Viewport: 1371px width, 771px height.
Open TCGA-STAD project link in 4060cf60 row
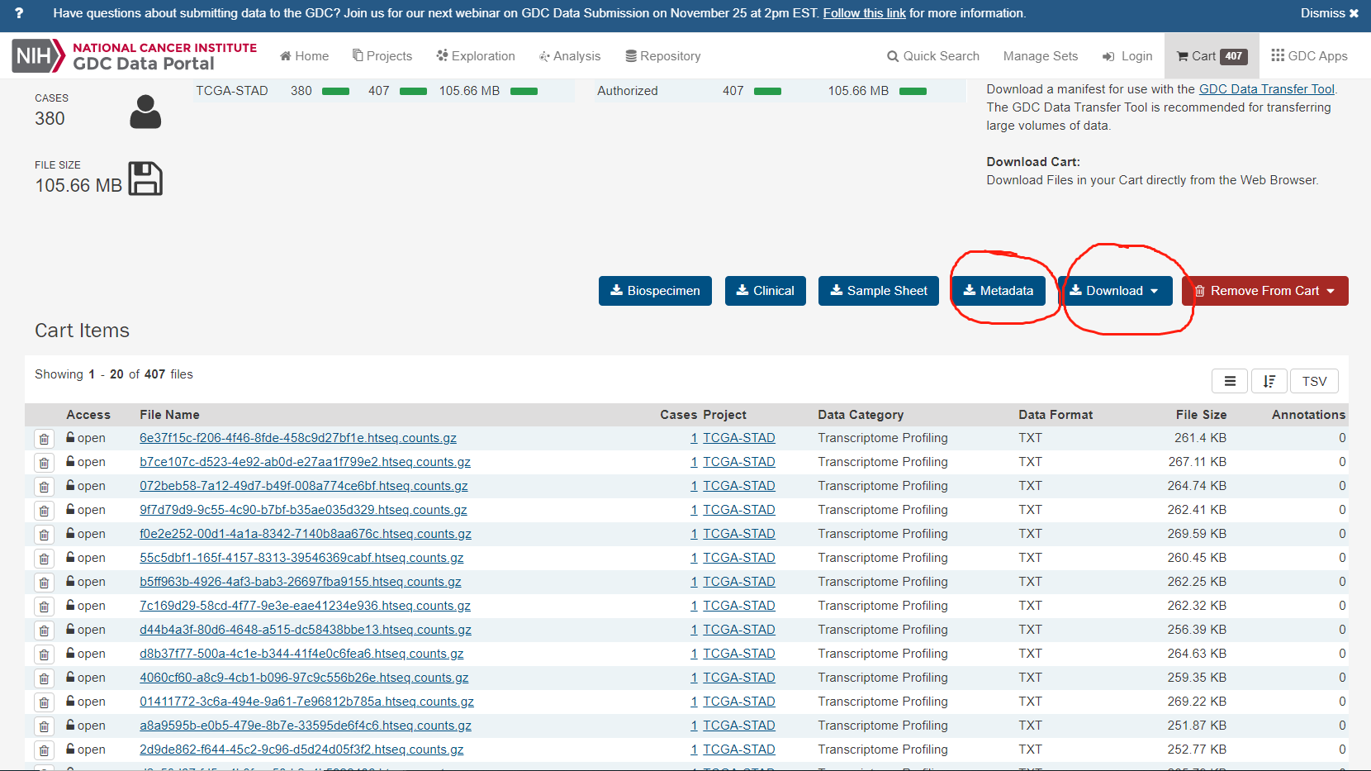pos(739,678)
